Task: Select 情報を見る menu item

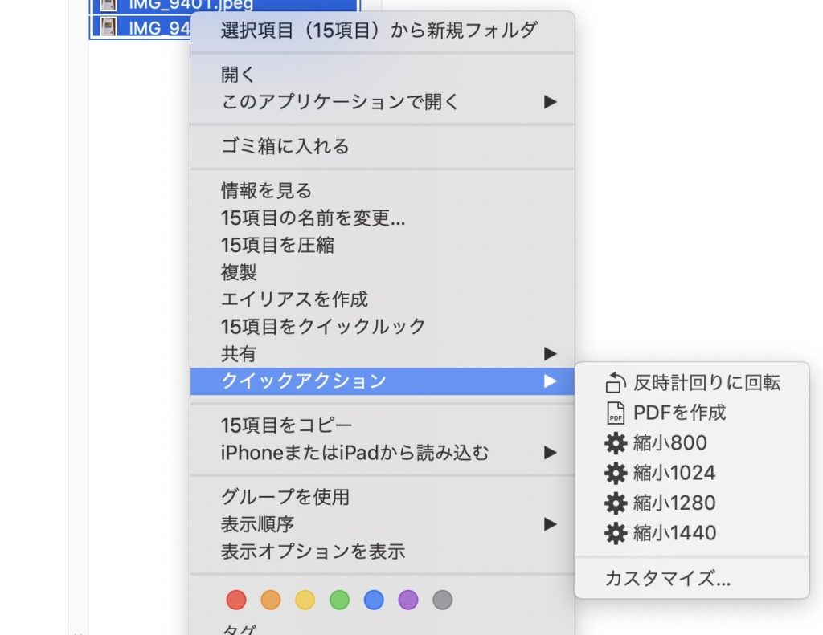Action: (266, 191)
